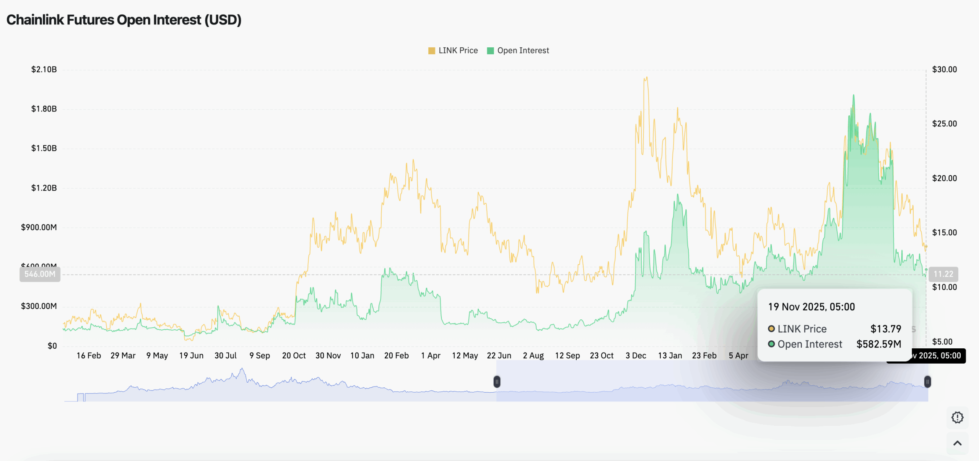Select the left range-selector handle icon
Image resolution: width=979 pixels, height=461 pixels.
tap(496, 381)
